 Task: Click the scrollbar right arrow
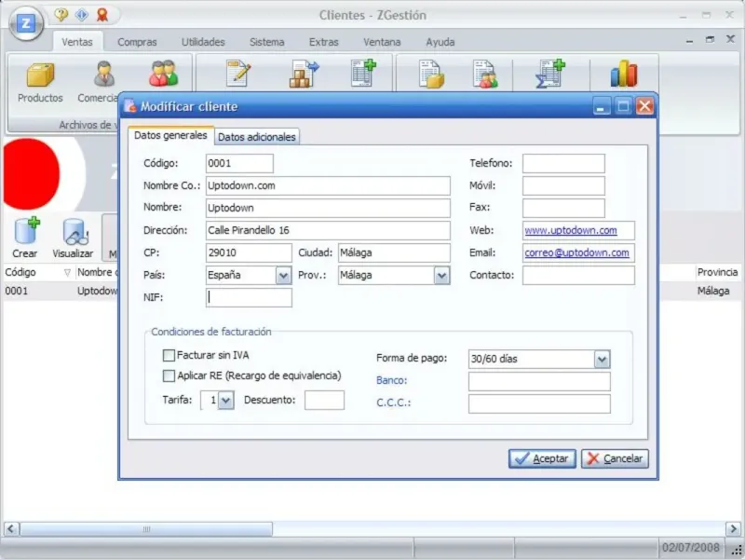pyautogui.click(x=733, y=528)
